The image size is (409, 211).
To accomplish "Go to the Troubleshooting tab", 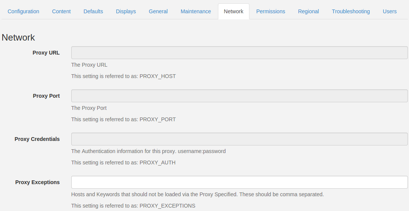I will [351, 11].
